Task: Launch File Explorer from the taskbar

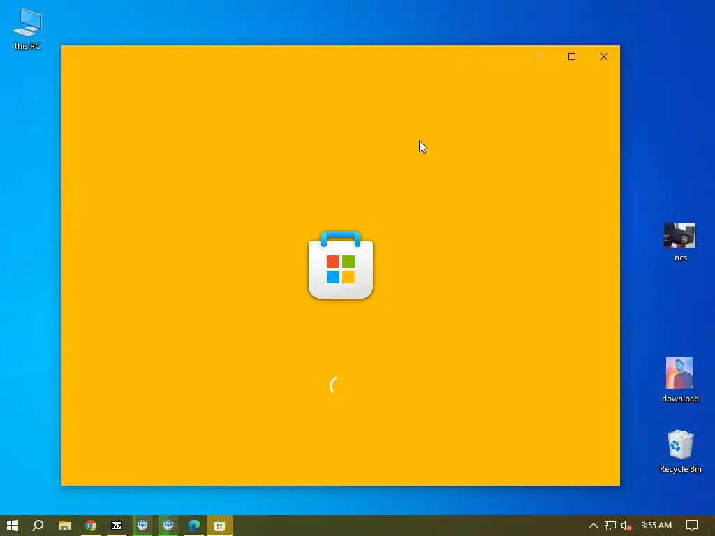Action: click(65, 526)
